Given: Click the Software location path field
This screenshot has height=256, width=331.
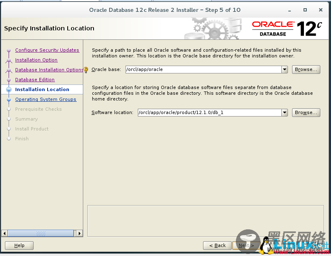Looking at the screenshot, I should (210, 112).
